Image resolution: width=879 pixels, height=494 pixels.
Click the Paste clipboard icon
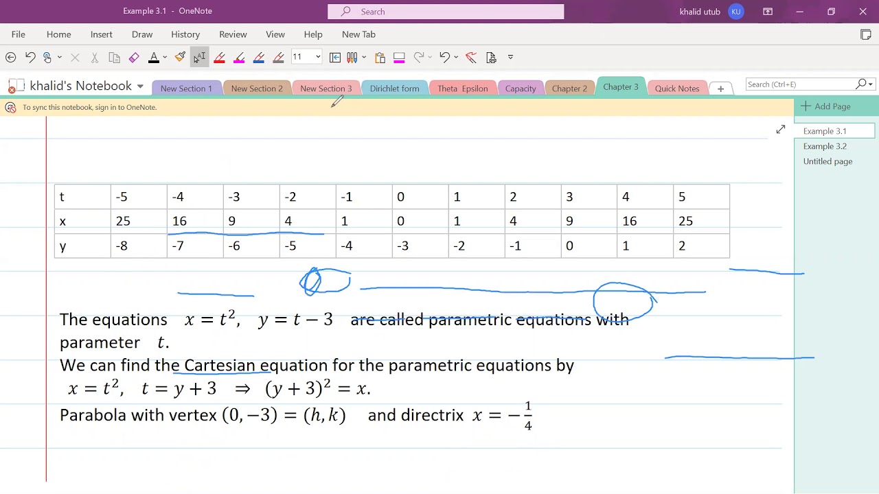click(380, 58)
